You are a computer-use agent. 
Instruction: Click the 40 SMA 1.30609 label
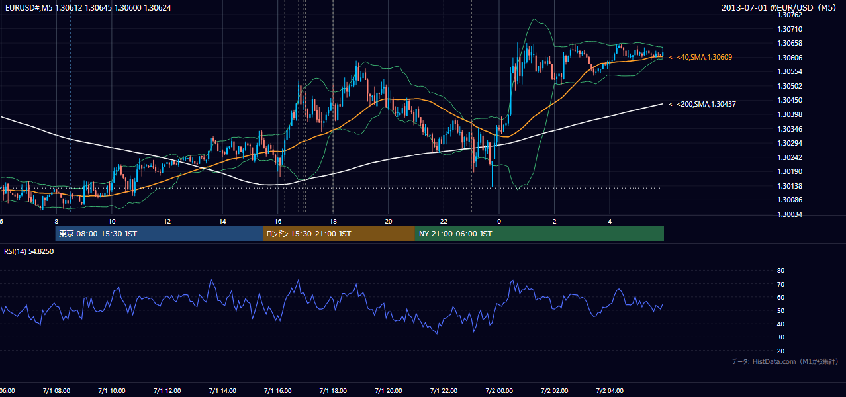[700, 58]
